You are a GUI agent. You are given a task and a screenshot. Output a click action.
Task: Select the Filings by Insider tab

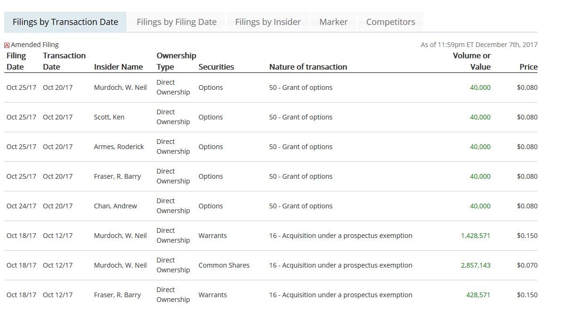pos(268,22)
